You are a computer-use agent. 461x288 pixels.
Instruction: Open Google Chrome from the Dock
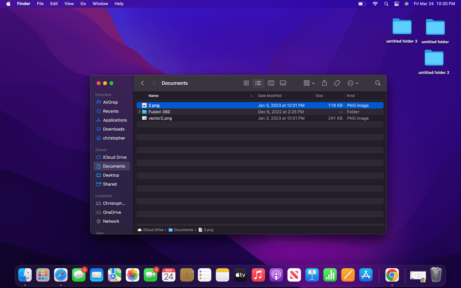(392, 275)
